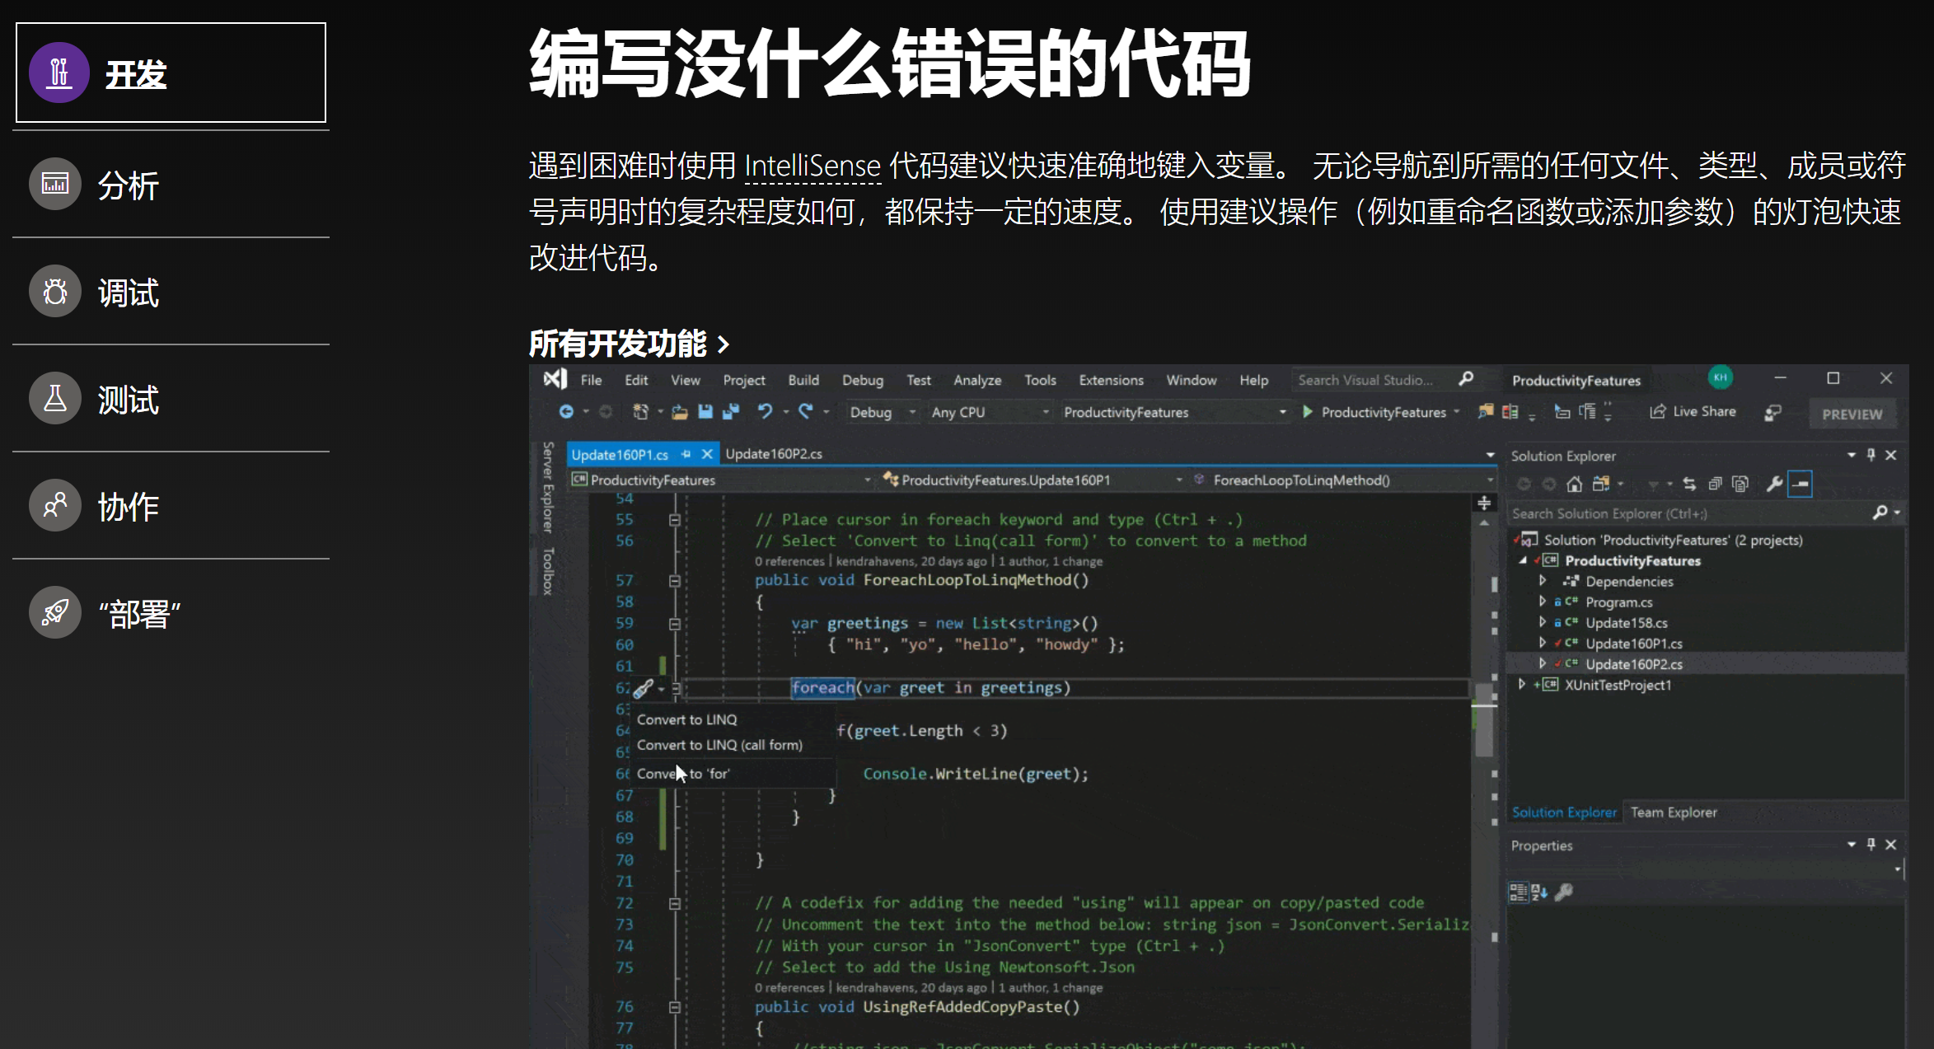Click the Collapse All icon in Solution Explorer
This screenshot has width=1934, height=1049.
coord(1715,485)
